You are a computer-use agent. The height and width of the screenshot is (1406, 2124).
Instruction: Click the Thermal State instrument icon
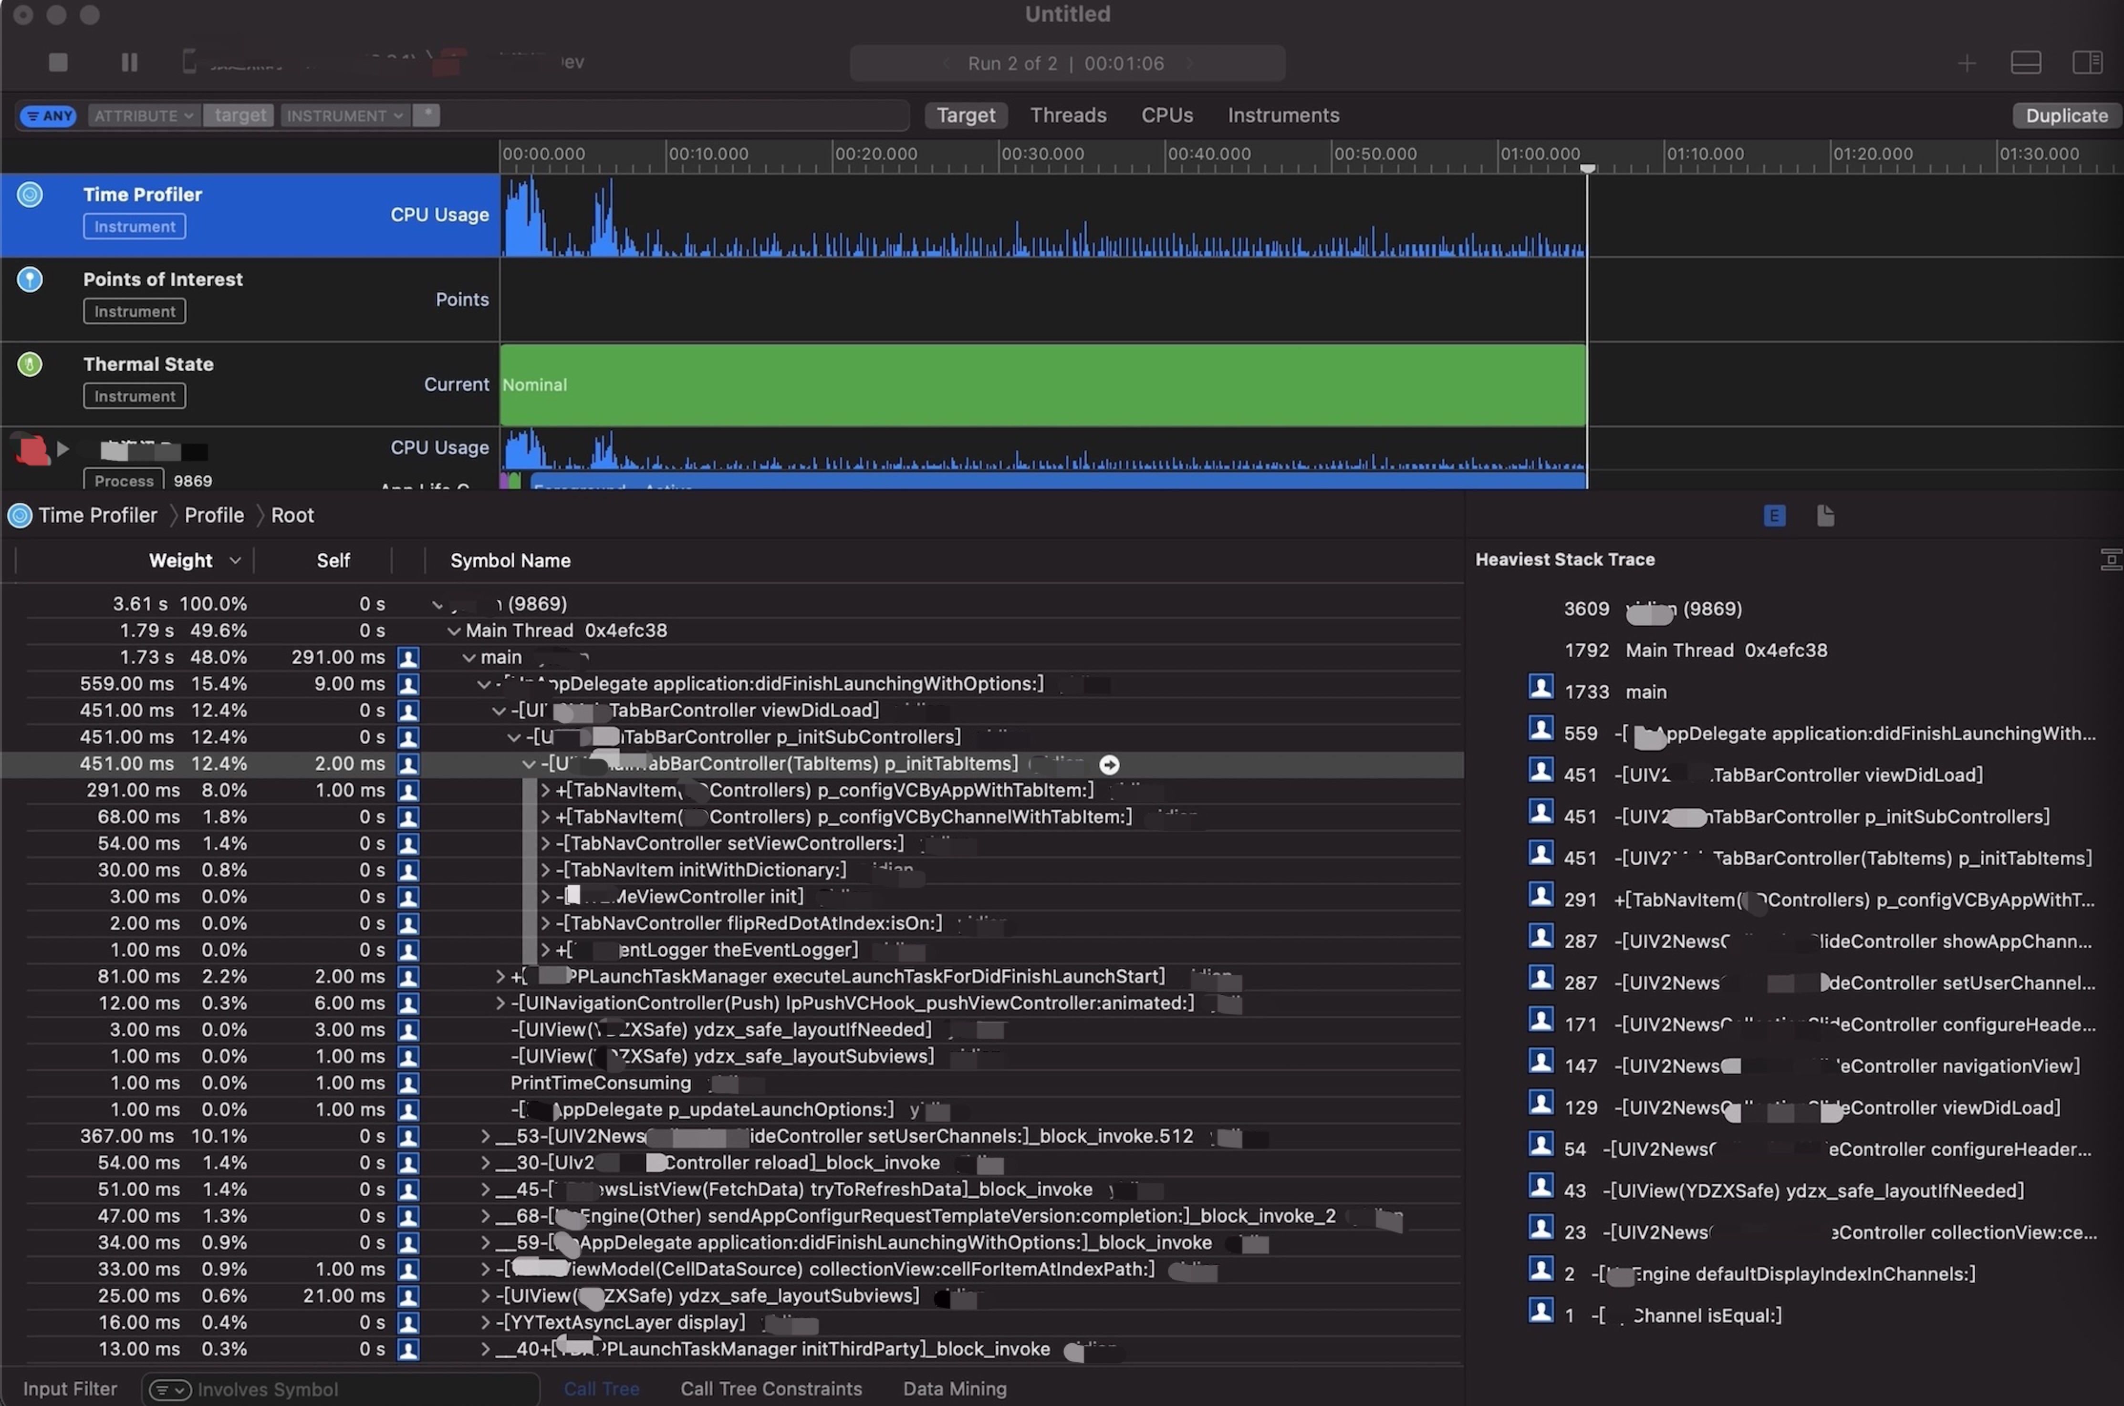30,364
